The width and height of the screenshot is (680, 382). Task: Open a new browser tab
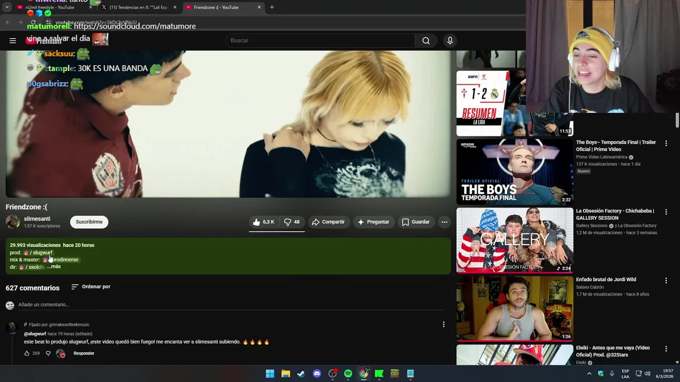[272, 7]
